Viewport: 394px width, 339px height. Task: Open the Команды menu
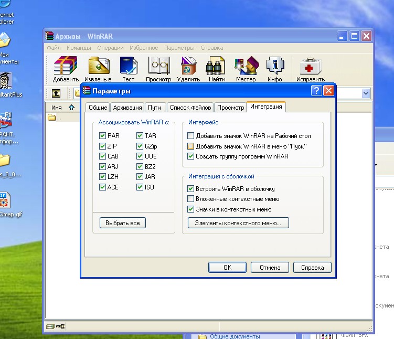tap(79, 48)
